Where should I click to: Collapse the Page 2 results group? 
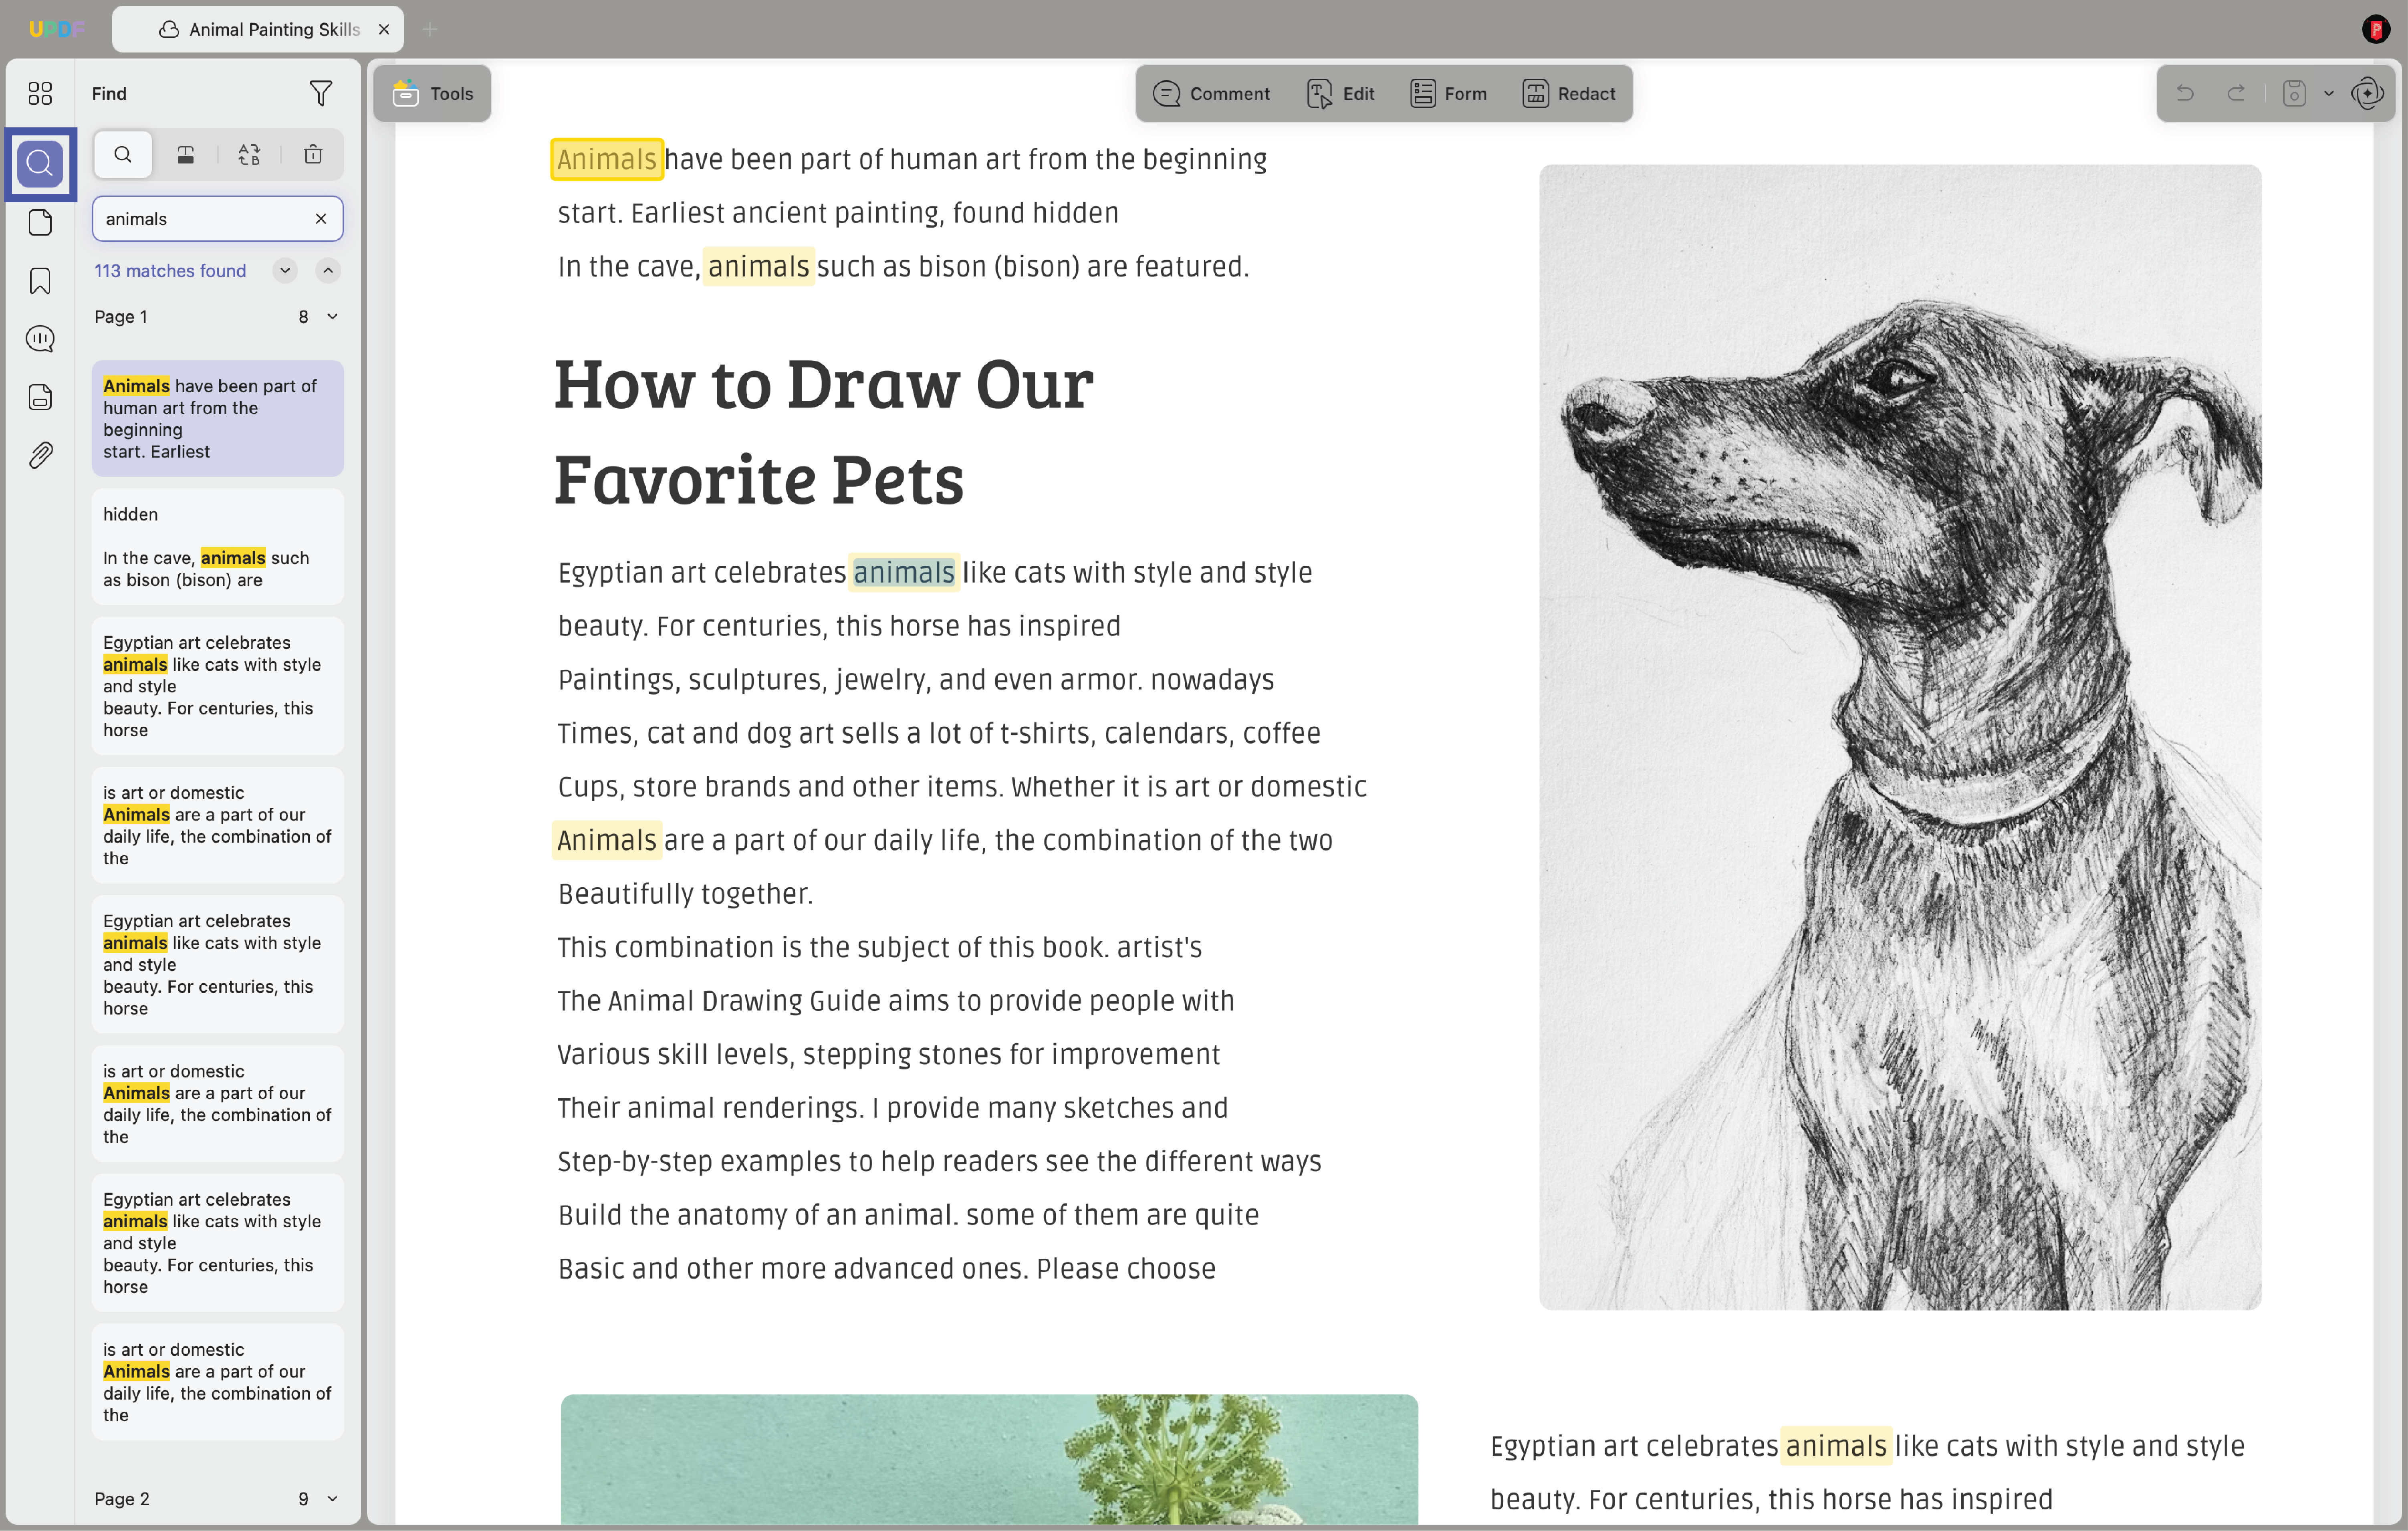click(x=332, y=1498)
